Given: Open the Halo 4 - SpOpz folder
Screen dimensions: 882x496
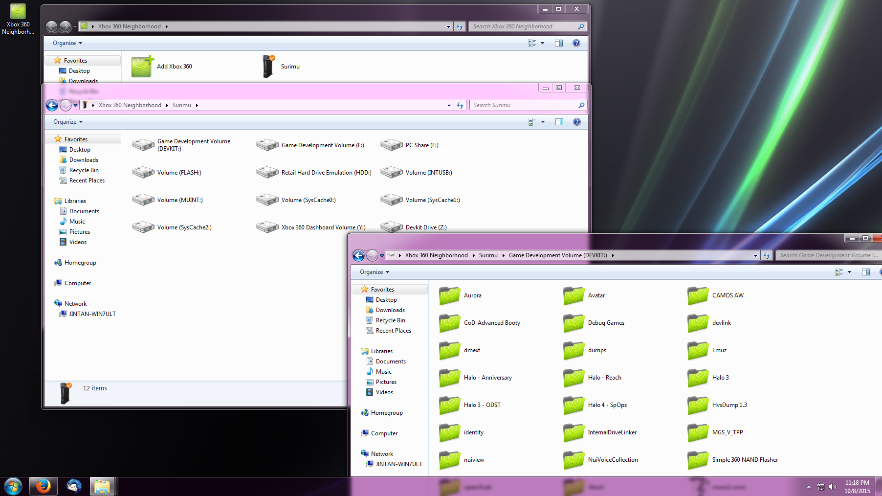Looking at the screenshot, I should pos(595,405).
